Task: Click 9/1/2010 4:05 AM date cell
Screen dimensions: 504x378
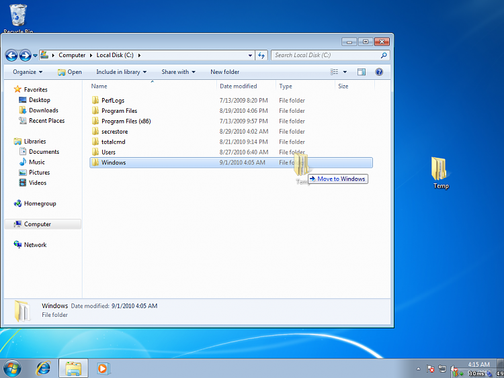Action: pyautogui.click(x=243, y=162)
